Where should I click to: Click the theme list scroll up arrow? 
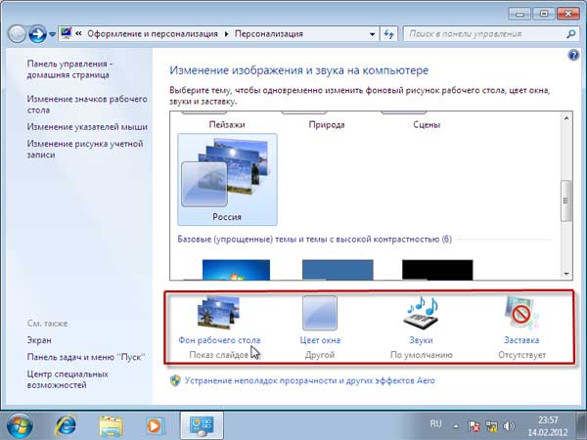click(x=566, y=118)
